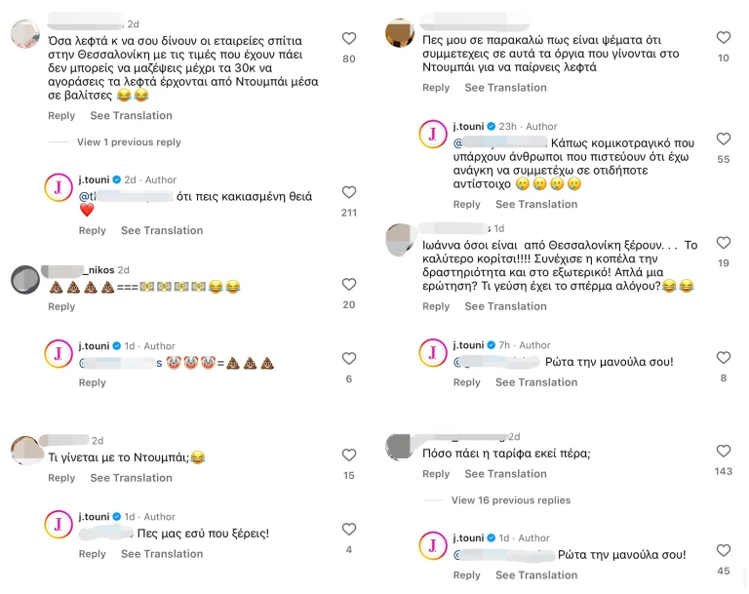
Task: Reply to the Τι γίνεται με το Ντουμπάι comment
Action: (x=61, y=478)
